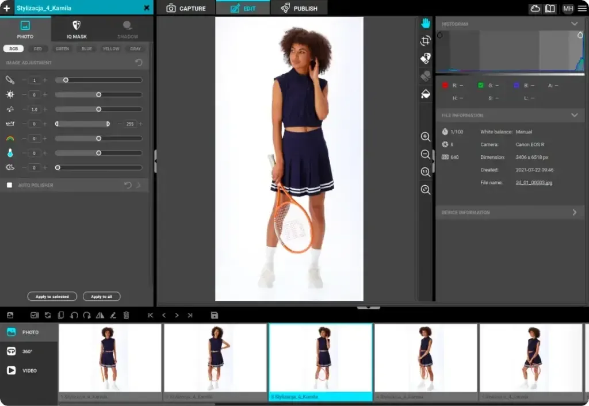Screen dimensions: 589x406
Task: Click the Apply to all button
Action: [x=101, y=297]
